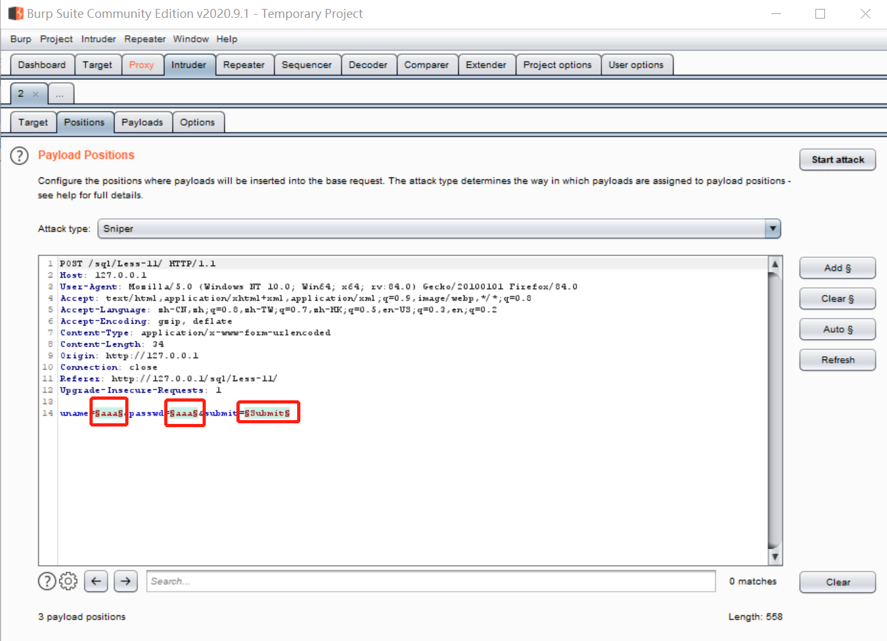
Task: Click the Auto § button
Action: pos(838,329)
